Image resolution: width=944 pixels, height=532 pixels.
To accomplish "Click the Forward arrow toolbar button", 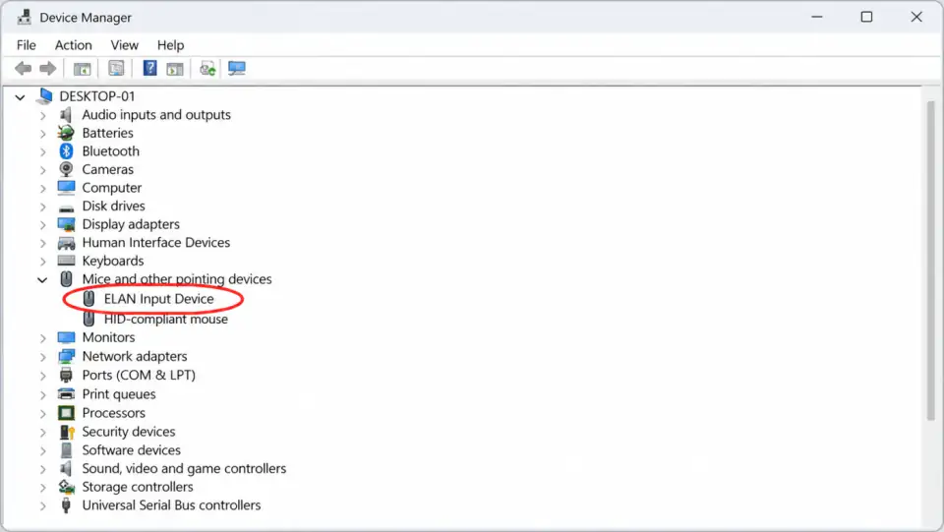I will coord(47,69).
